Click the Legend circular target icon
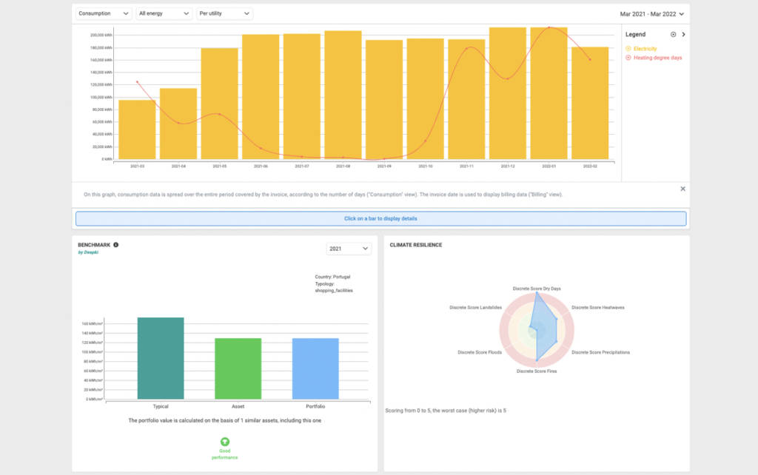Screen dimensions: 758x475 click(x=673, y=34)
